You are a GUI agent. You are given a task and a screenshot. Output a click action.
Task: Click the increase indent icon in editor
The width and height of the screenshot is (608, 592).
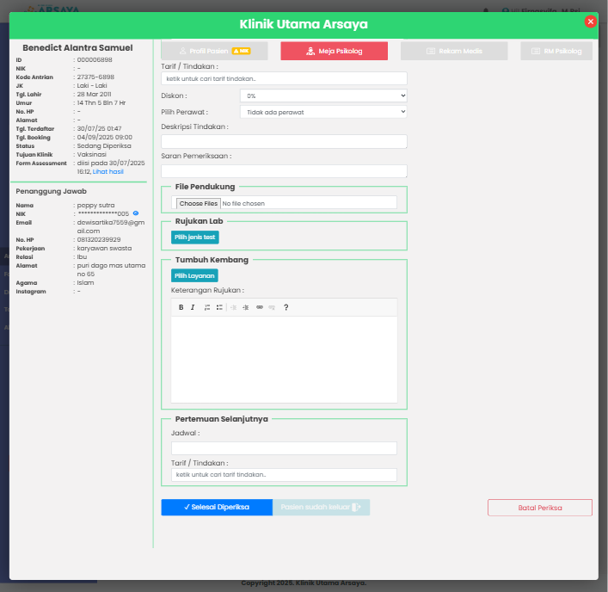(246, 307)
